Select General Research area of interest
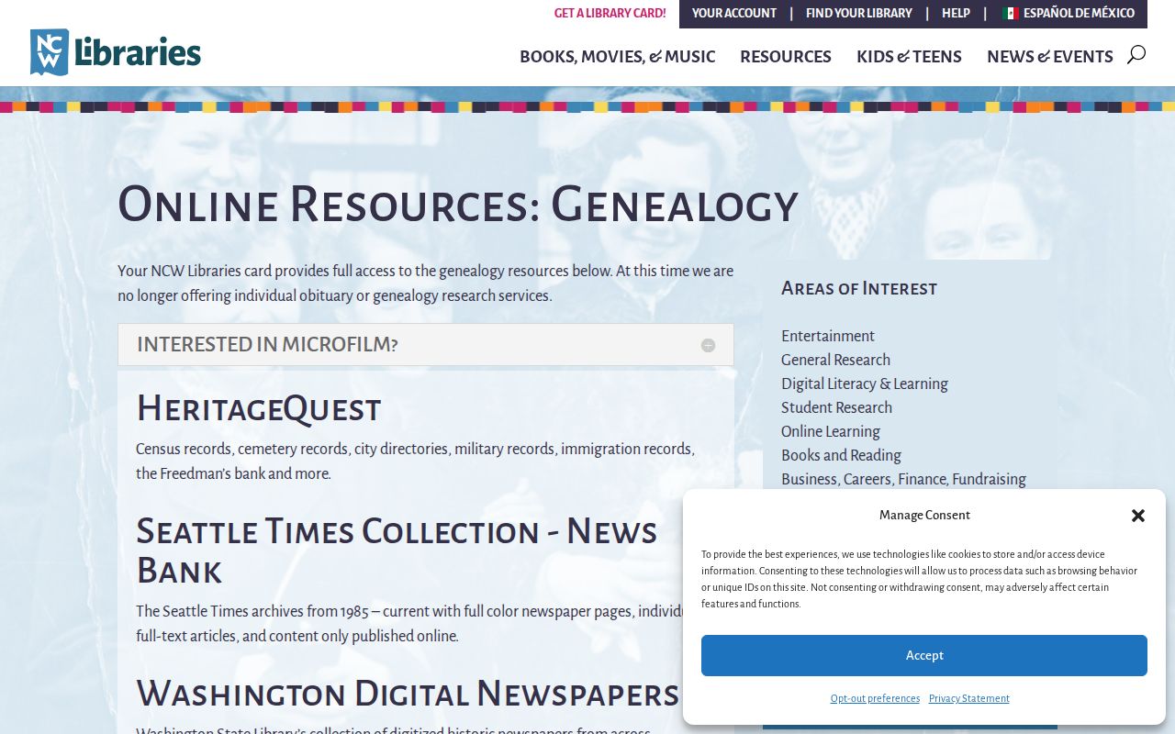 835,360
